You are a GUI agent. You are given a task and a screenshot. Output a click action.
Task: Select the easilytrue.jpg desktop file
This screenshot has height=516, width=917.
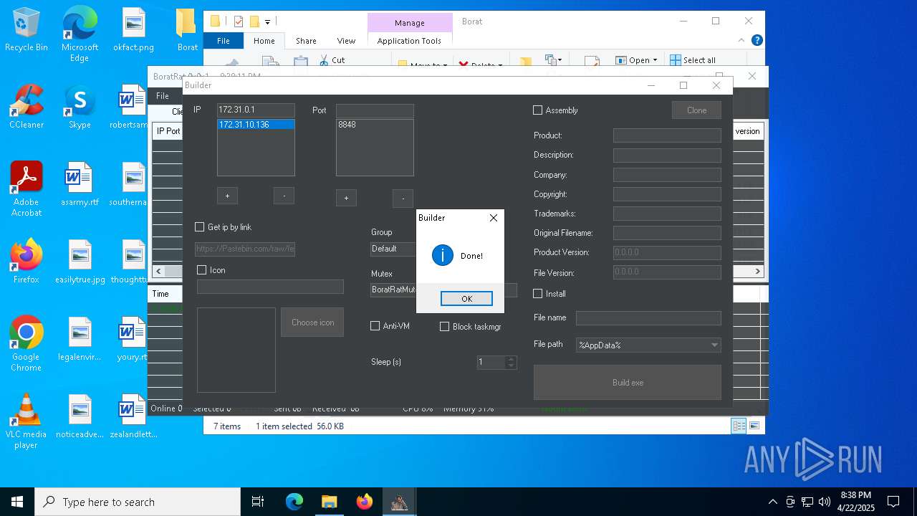[x=80, y=262]
